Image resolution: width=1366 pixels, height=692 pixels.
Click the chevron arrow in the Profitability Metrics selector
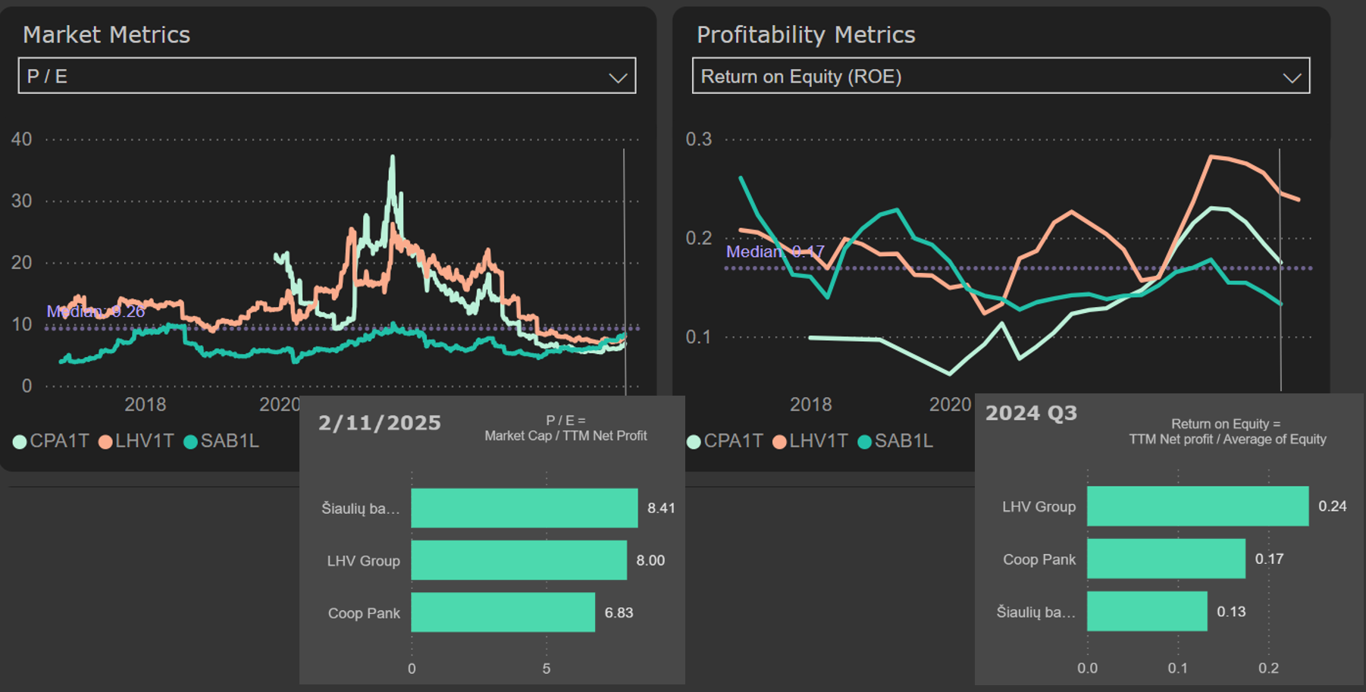1292,77
